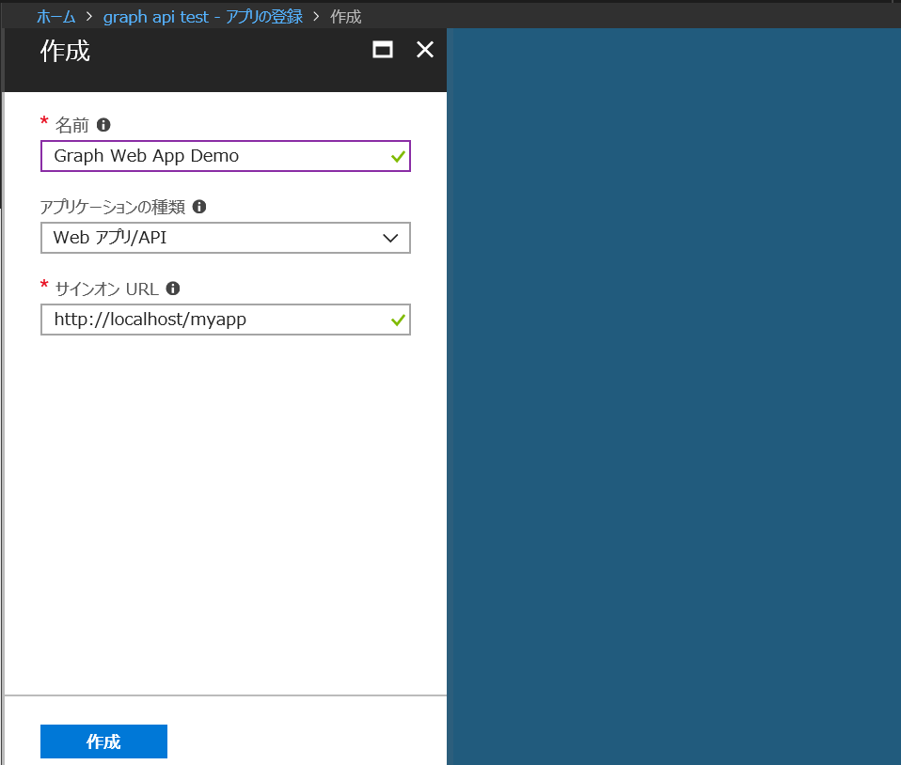Click inside the Graph Web App Demo name field
Image resolution: width=901 pixels, height=765 pixels.
(188, 156)
